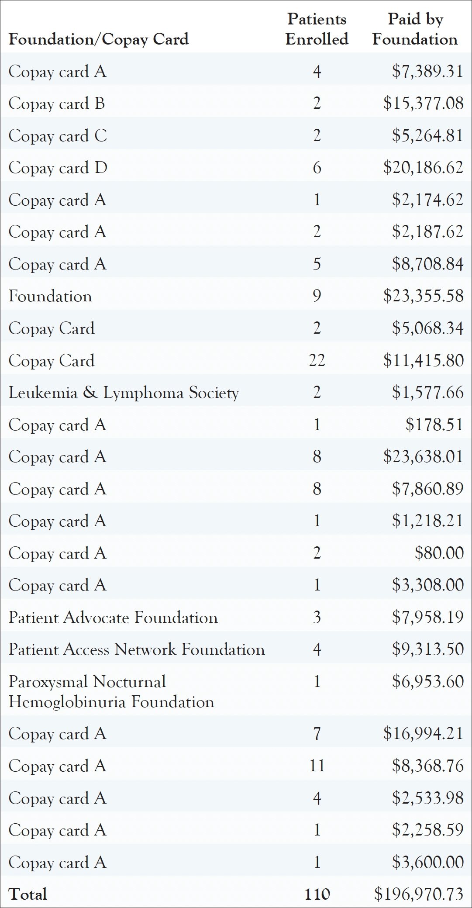Select the Patient Advocate Foundation entry

pyautogui.click(x=113, y=618)
